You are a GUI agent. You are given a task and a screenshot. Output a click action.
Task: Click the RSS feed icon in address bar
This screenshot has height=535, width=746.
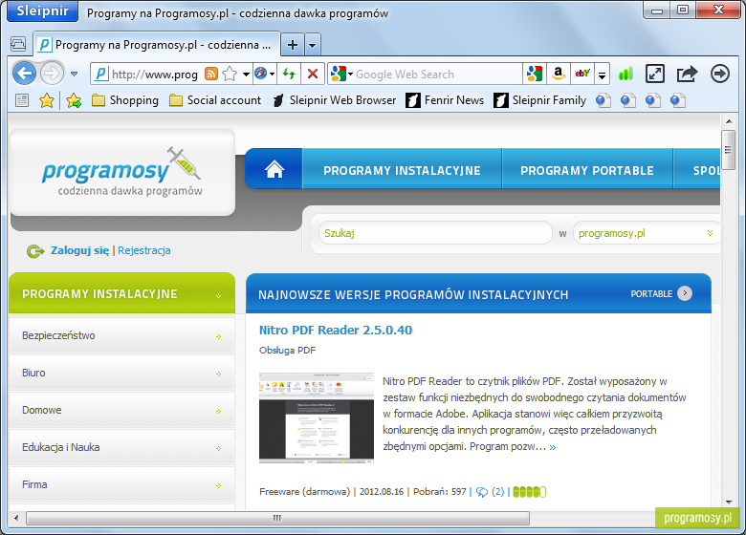click(211, 74)
